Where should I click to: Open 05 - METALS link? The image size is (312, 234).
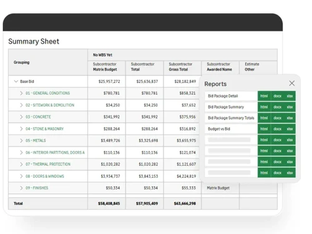click(36, 140)
